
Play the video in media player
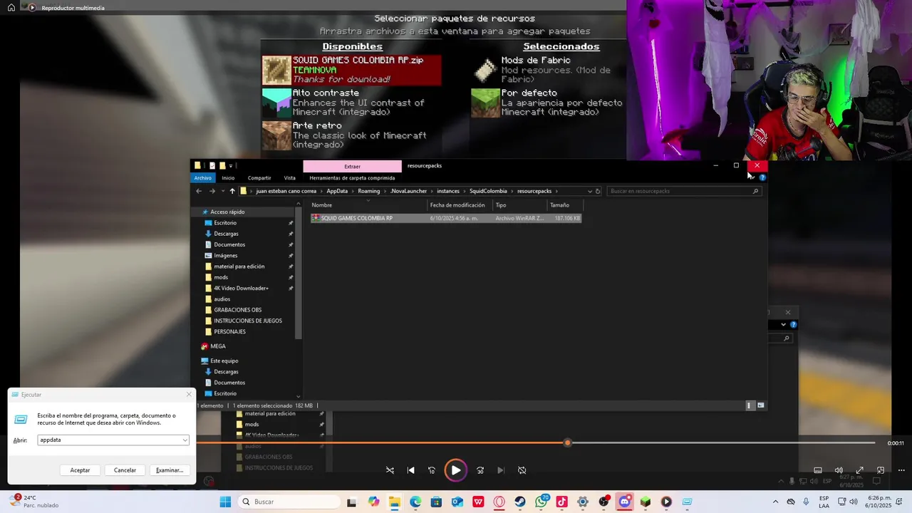coord(455,470)
